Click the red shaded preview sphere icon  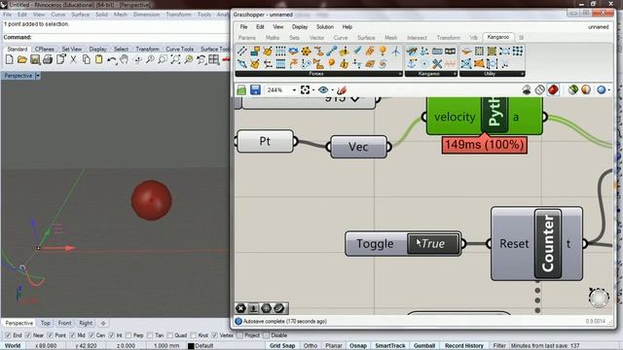pyautogui.click(x=553, y=90)
